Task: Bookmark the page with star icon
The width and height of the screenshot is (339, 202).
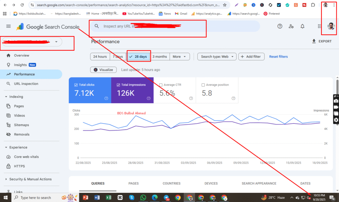Action: tap(225, 5)
